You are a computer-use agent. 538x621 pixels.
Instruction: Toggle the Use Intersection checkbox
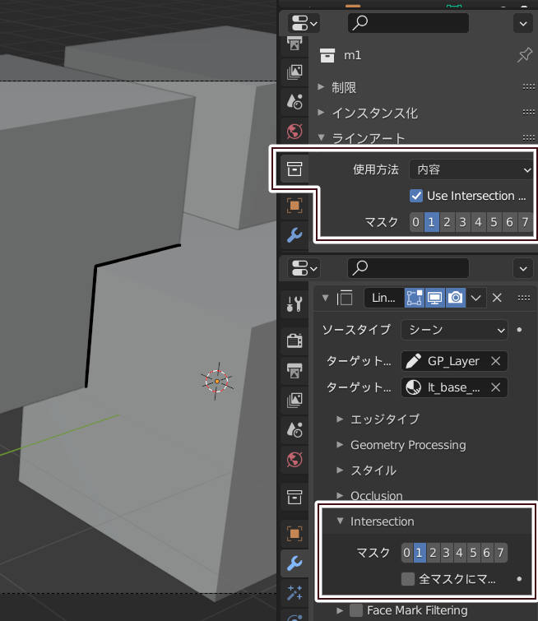(416, 196)
